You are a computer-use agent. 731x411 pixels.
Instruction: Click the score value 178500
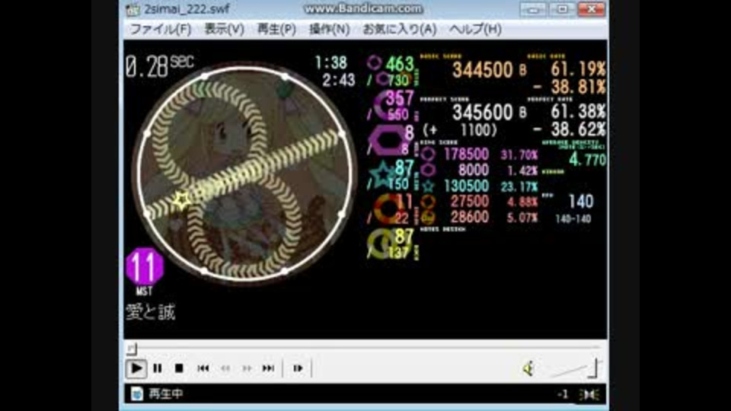466,155
